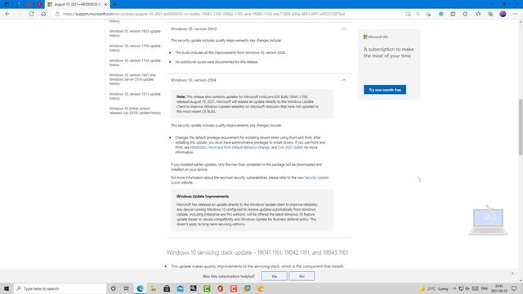Open the zoom magnifier in address bar
523x294 pixels.
418,14
